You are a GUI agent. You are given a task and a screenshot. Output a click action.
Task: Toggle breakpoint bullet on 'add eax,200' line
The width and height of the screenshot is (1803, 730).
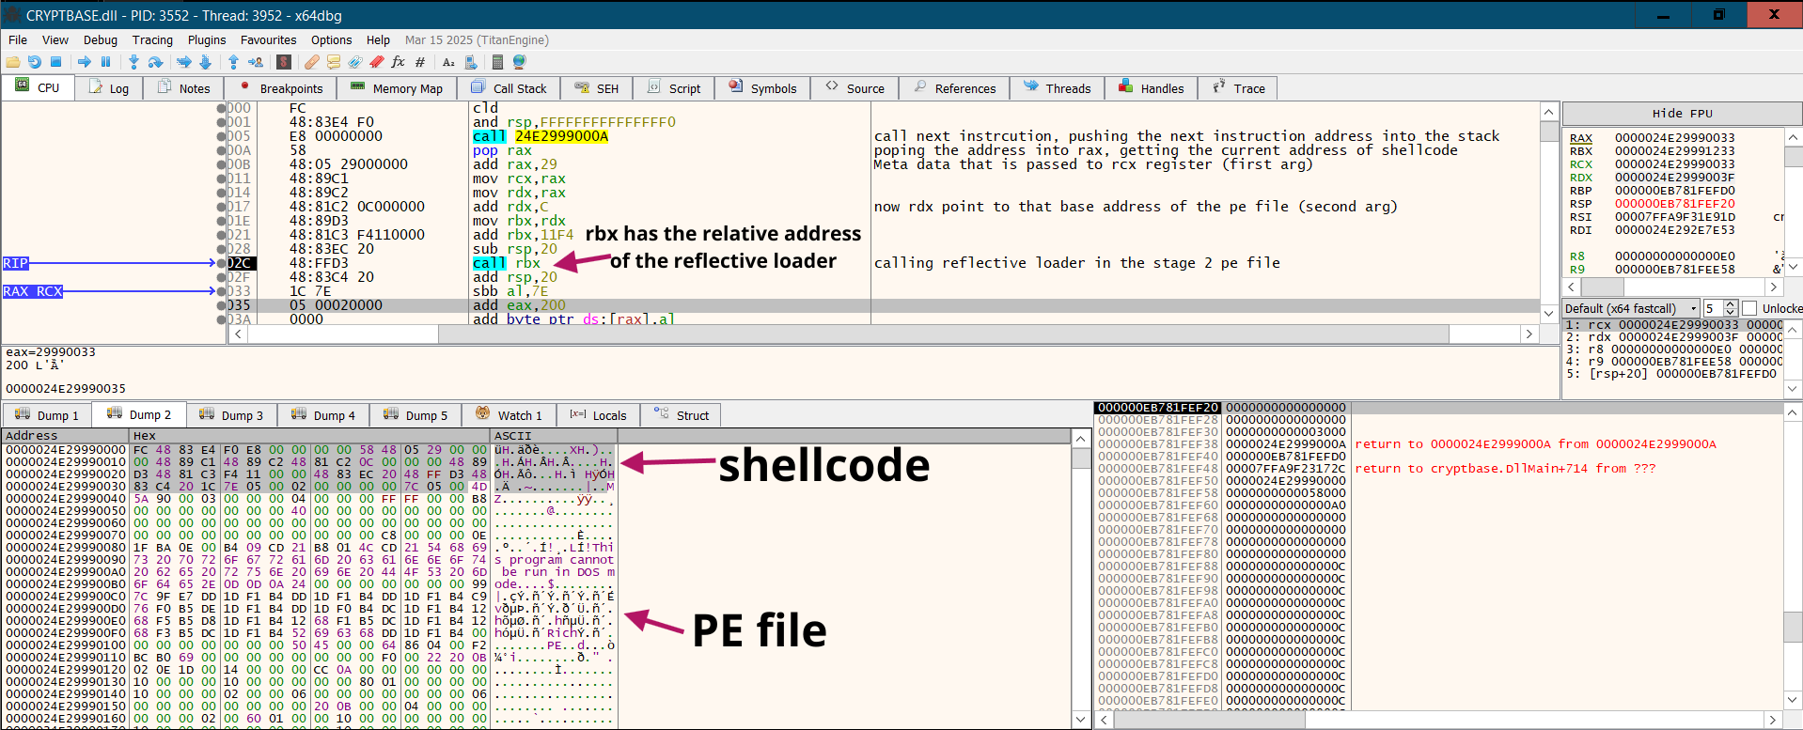pos(222,305)
